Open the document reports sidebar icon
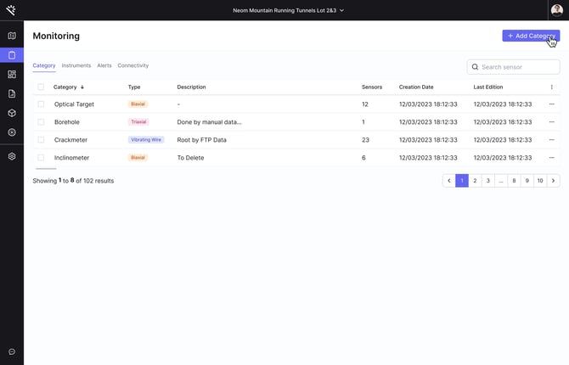 coord(12,93)
